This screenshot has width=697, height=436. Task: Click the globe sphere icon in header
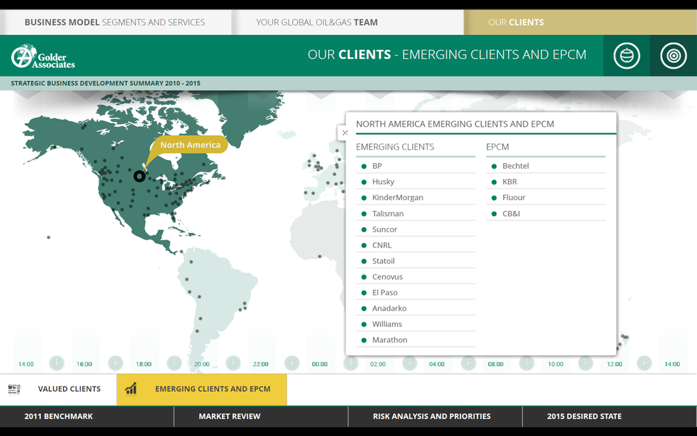pyautogui.click(x=626, y=56)
